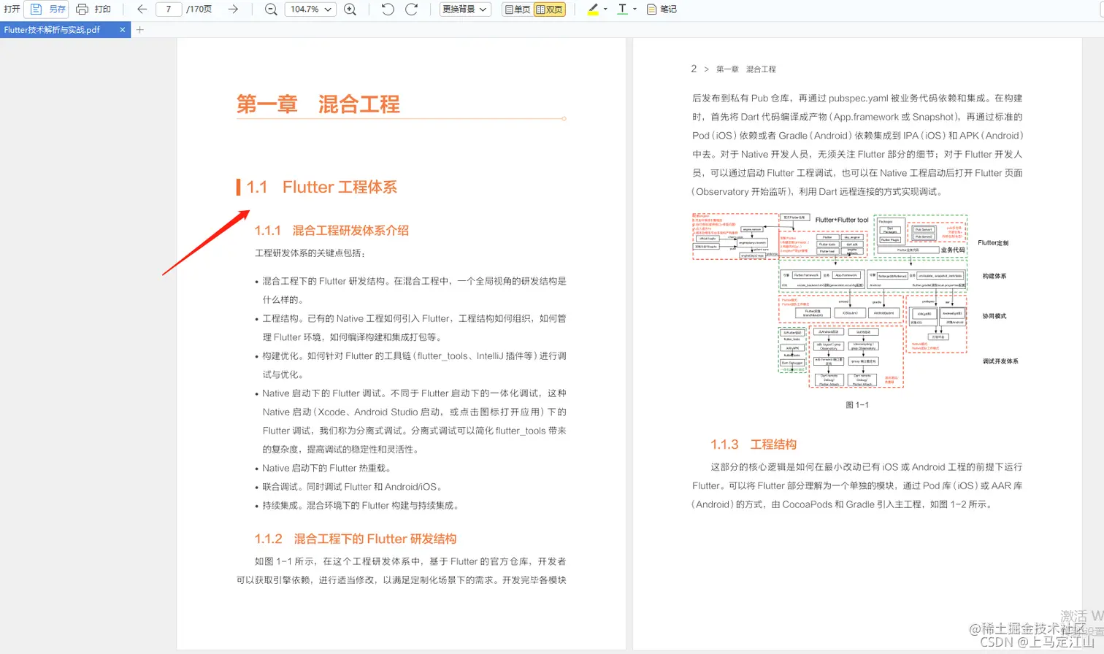1104x654 pixels.
Task: Select the yellow highlighter tool
Action: pyautogui.click(x=593, y=9)
